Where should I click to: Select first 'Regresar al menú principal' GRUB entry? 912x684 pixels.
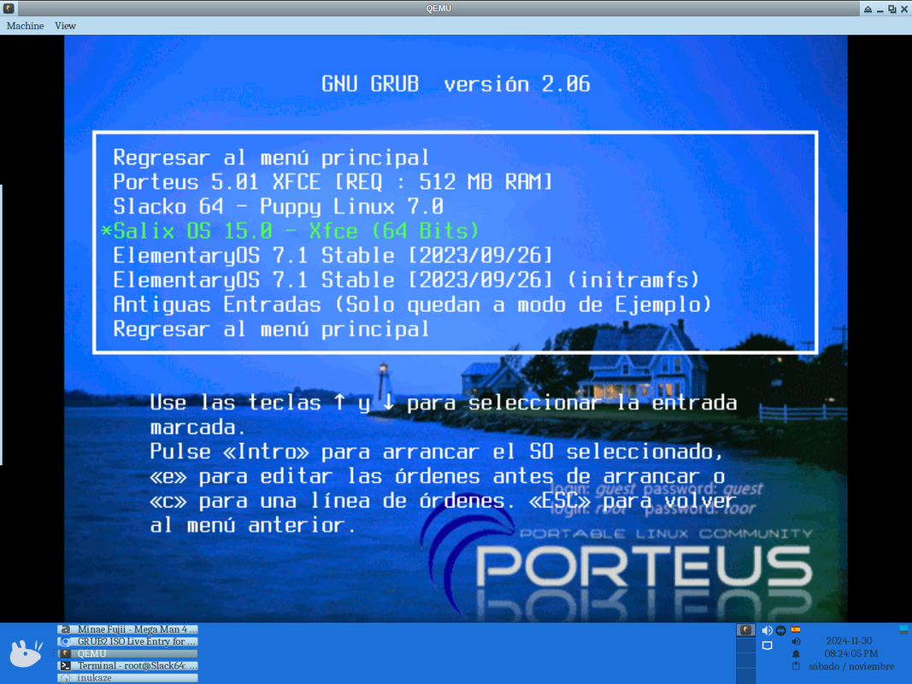271,157
